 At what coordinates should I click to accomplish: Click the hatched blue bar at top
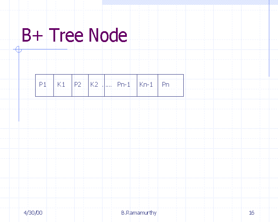190,2
